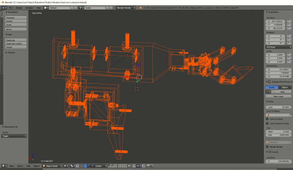The image size is (293, 170).
Task: Click the Lens value slider field
Action: (278, 107)
